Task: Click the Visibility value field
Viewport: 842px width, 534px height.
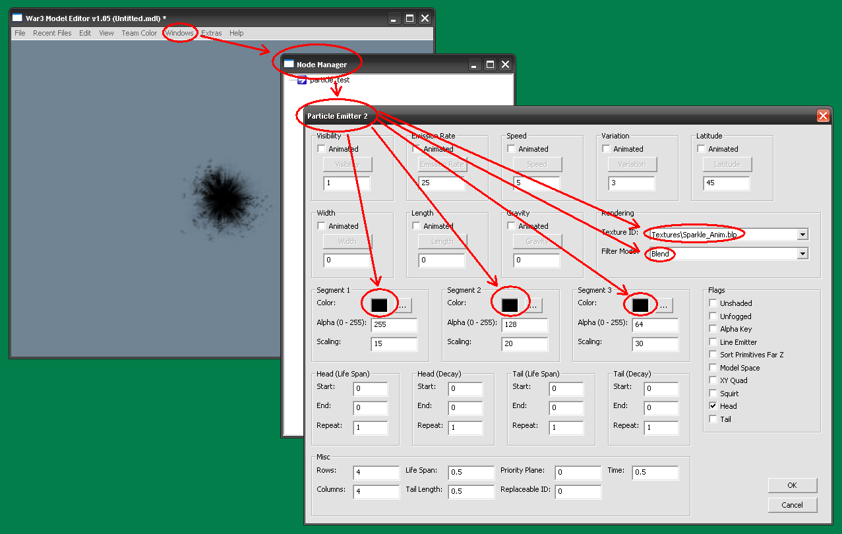Action: (x=347, y=183)
